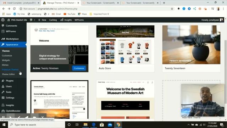The image size is (227, 128).
Task: Click the blue Customize button
Action: click(x=79, y=68)
